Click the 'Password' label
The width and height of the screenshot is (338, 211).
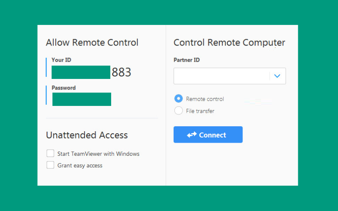click(64, 88)
